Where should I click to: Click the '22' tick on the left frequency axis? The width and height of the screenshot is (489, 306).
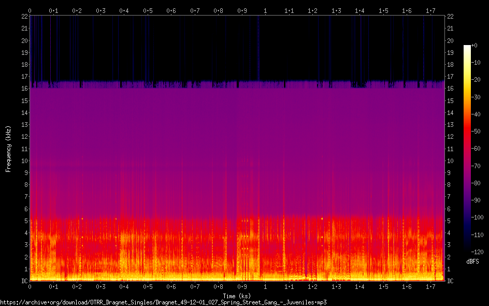pyautogui.click(x=23, y=17)
